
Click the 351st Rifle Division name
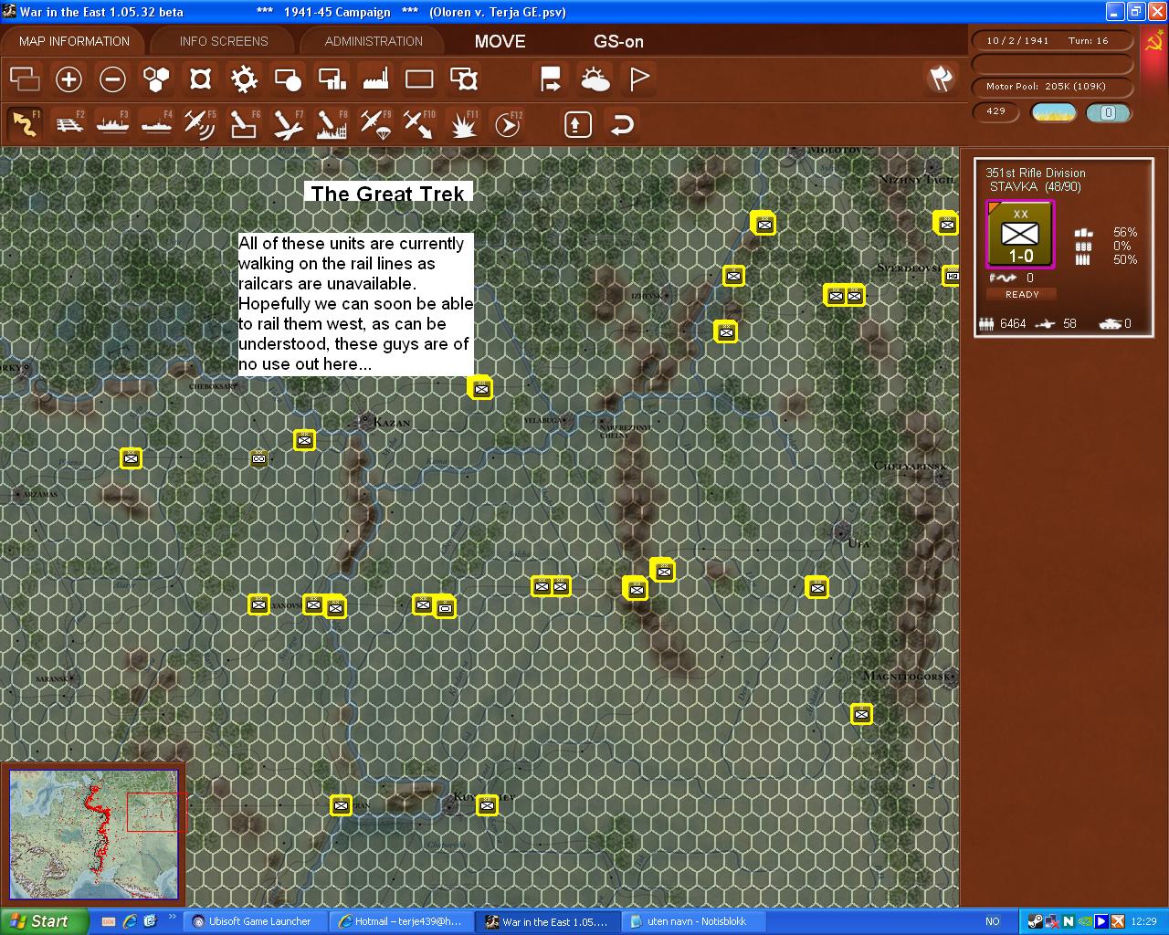(x=1036, y=173)
